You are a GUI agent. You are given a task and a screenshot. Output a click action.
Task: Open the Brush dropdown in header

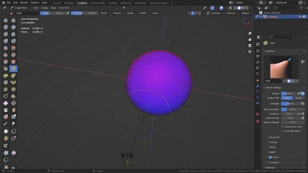click(x=105, y=13)
